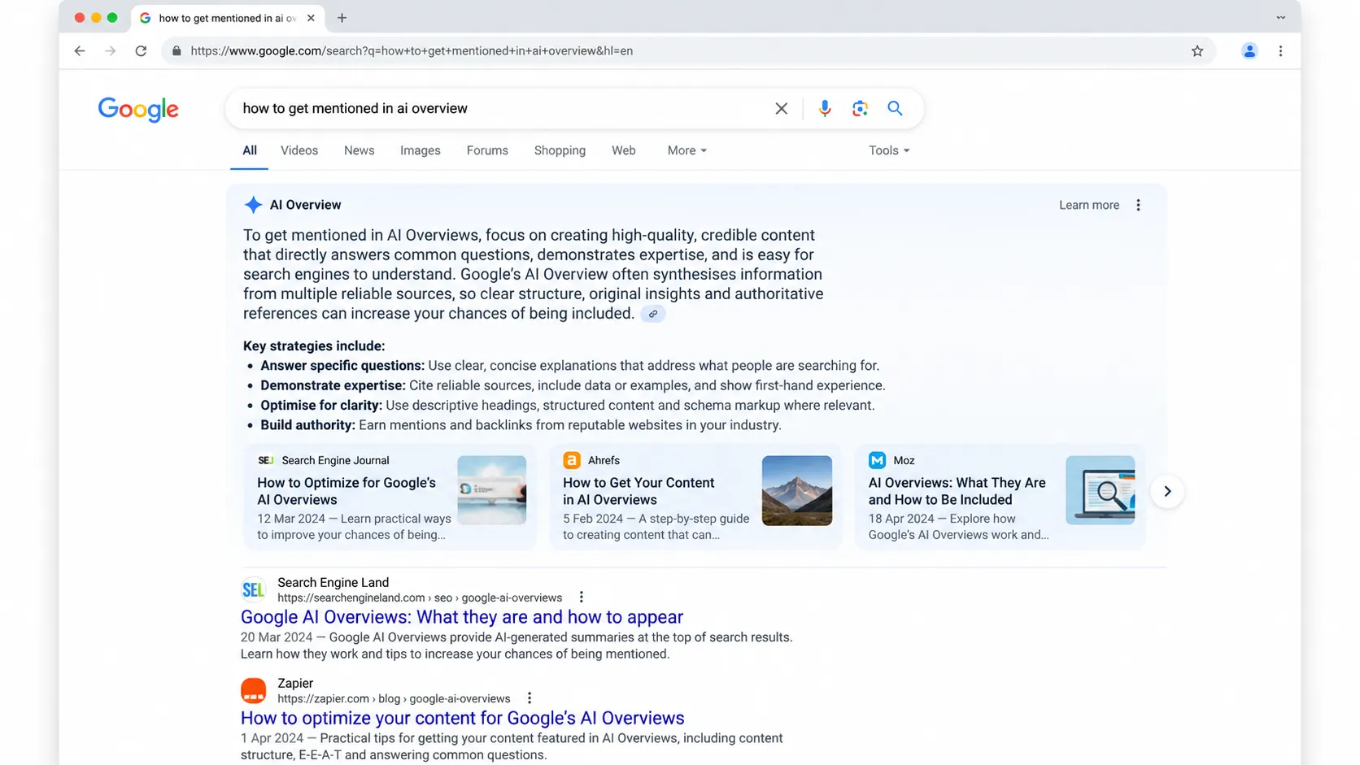
Task: Open a new browser tab
Action: (x=342, y=18)
